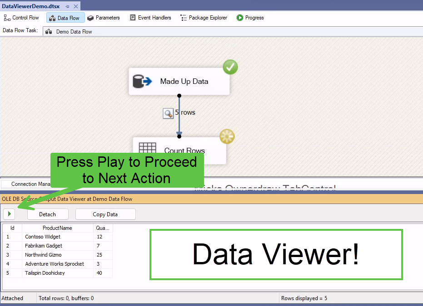
Task: Click the Detach button
Action: (48, 214)
